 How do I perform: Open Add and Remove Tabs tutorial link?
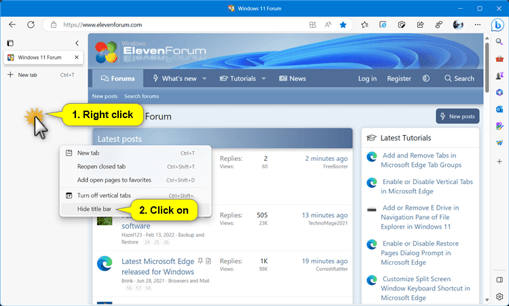421,160
